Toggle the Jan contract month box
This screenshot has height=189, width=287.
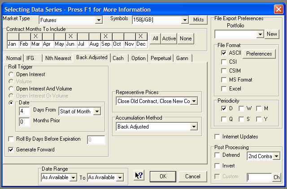tap(13, 37)
